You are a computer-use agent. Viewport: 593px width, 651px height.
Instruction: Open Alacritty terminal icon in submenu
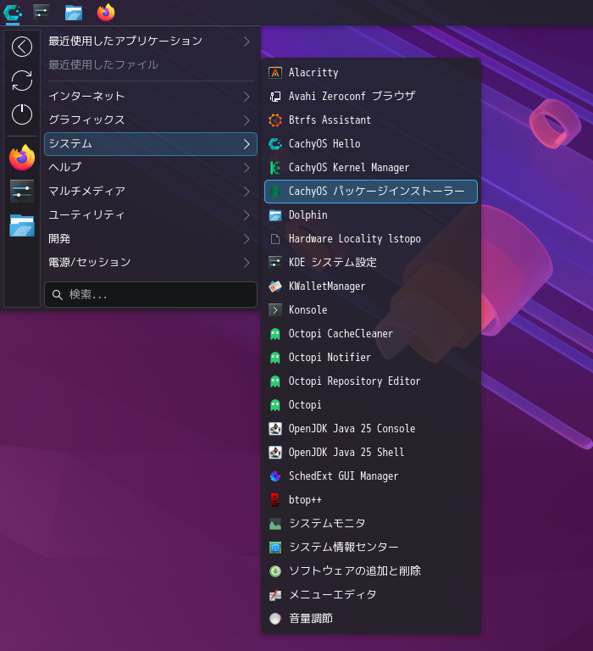coord(275,73)
